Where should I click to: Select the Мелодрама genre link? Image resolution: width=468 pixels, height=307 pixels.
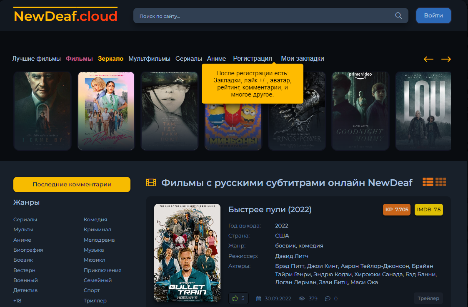pyautogui.click(x=99, y=240)
